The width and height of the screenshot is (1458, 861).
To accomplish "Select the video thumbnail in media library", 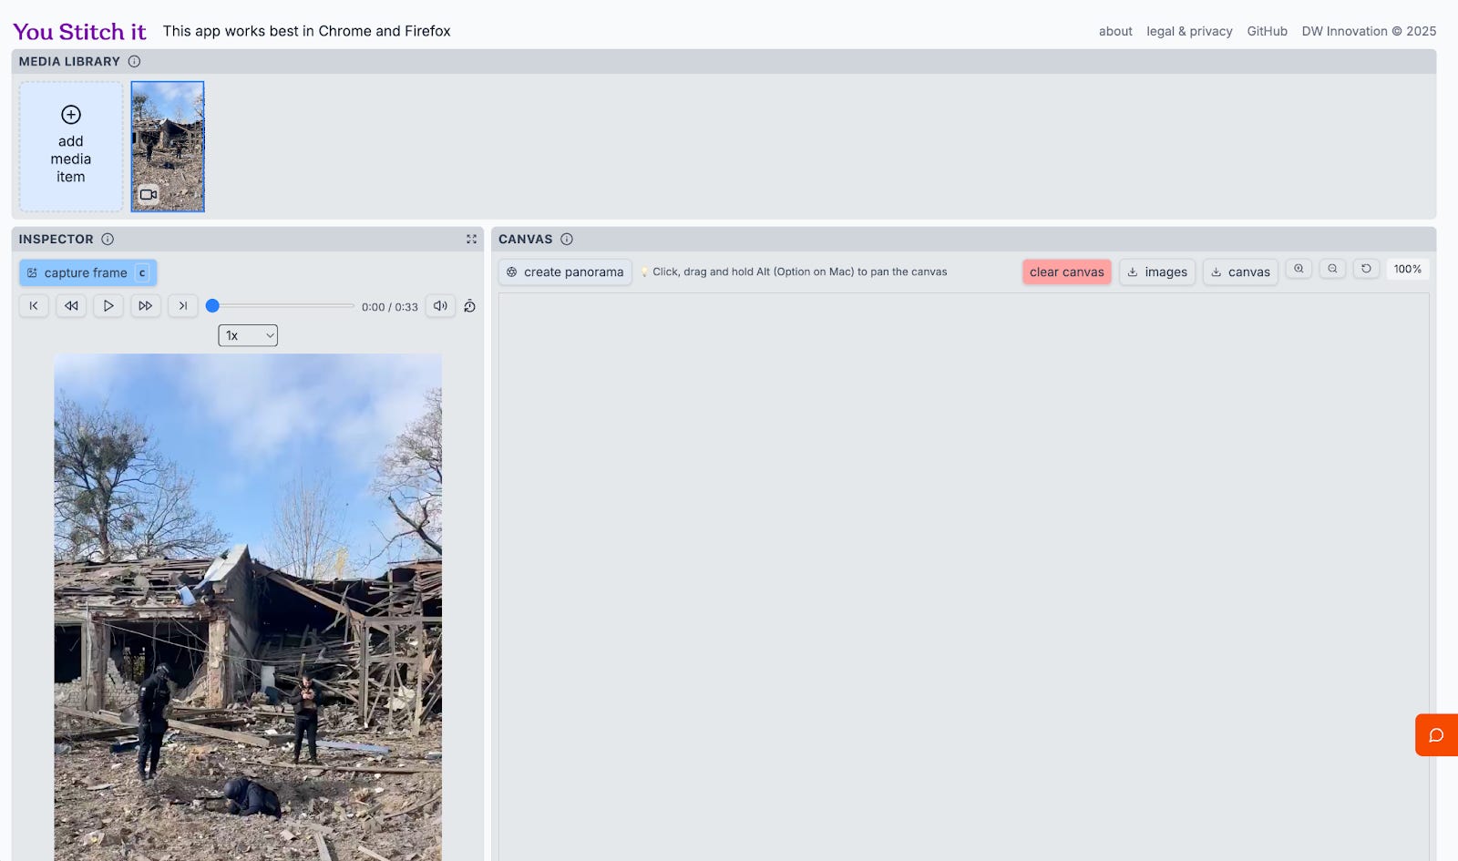I will [168, 147].
